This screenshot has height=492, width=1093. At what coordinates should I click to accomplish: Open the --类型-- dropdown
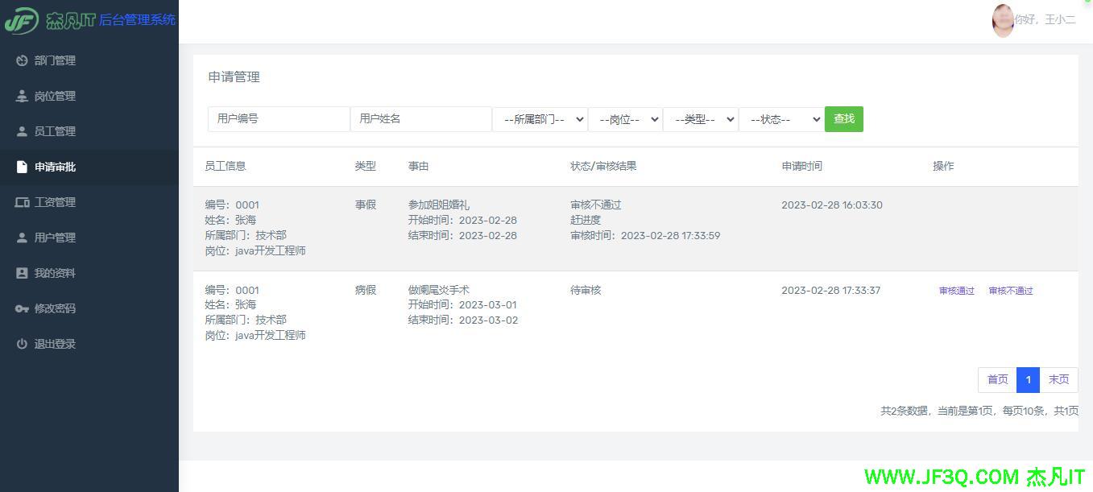[x=701, y=118]
